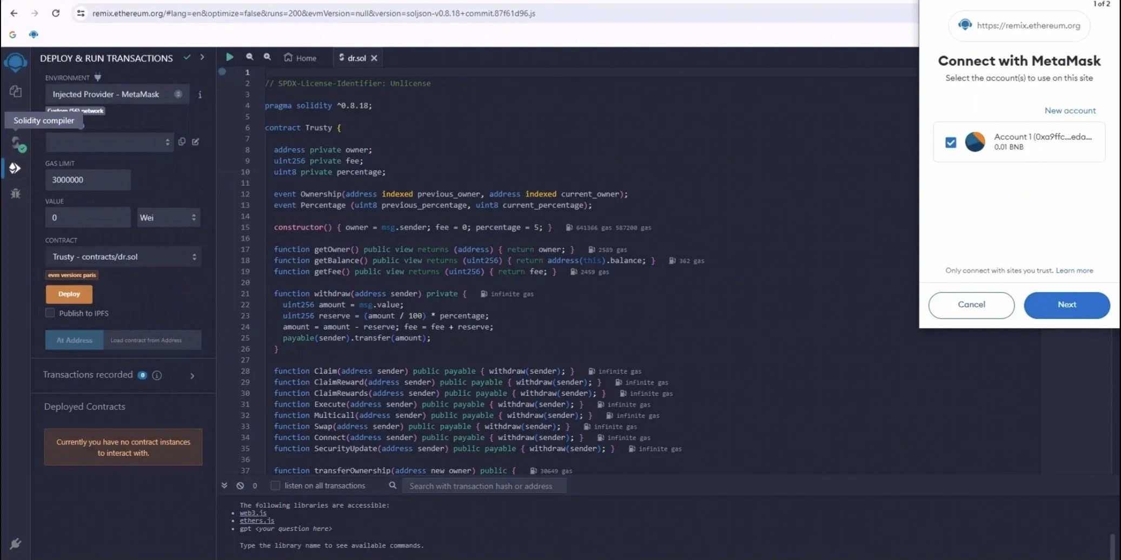
Task: Click the Gas Limit input field
Action: pyautogui.click(x=88, y=180)
